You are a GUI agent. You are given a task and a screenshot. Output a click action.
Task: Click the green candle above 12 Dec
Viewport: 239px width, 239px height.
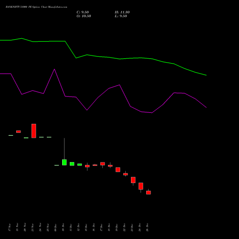click(x=80, y=164)
